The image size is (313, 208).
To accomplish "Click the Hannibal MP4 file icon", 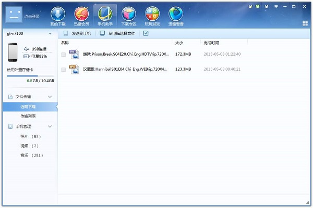I will 74,69.
